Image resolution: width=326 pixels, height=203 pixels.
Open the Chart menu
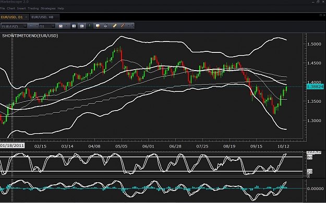pos(11,8)
